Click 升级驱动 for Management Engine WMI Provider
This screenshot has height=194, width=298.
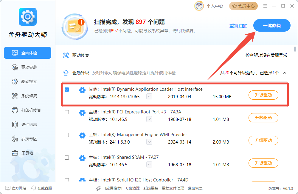[x=263, y=140]
